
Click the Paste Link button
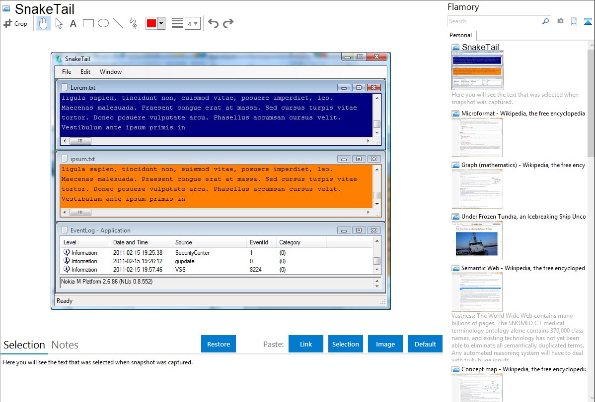coord(306,344)
